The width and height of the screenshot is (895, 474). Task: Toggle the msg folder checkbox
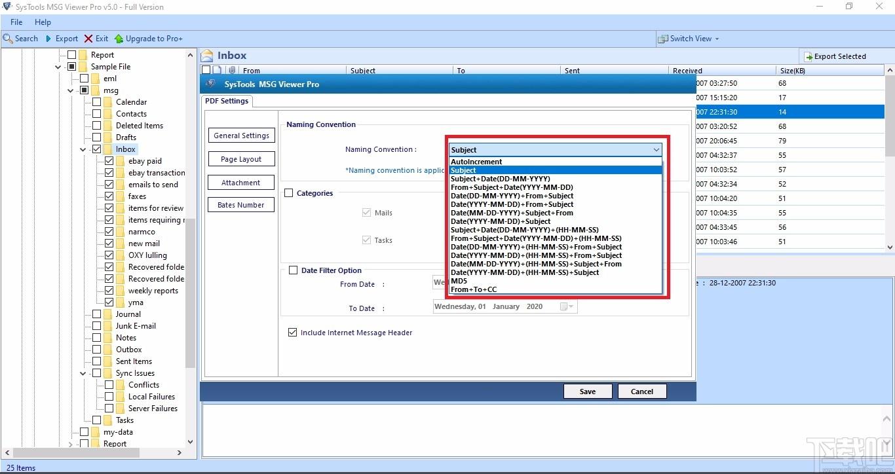[x=84, y=90]
